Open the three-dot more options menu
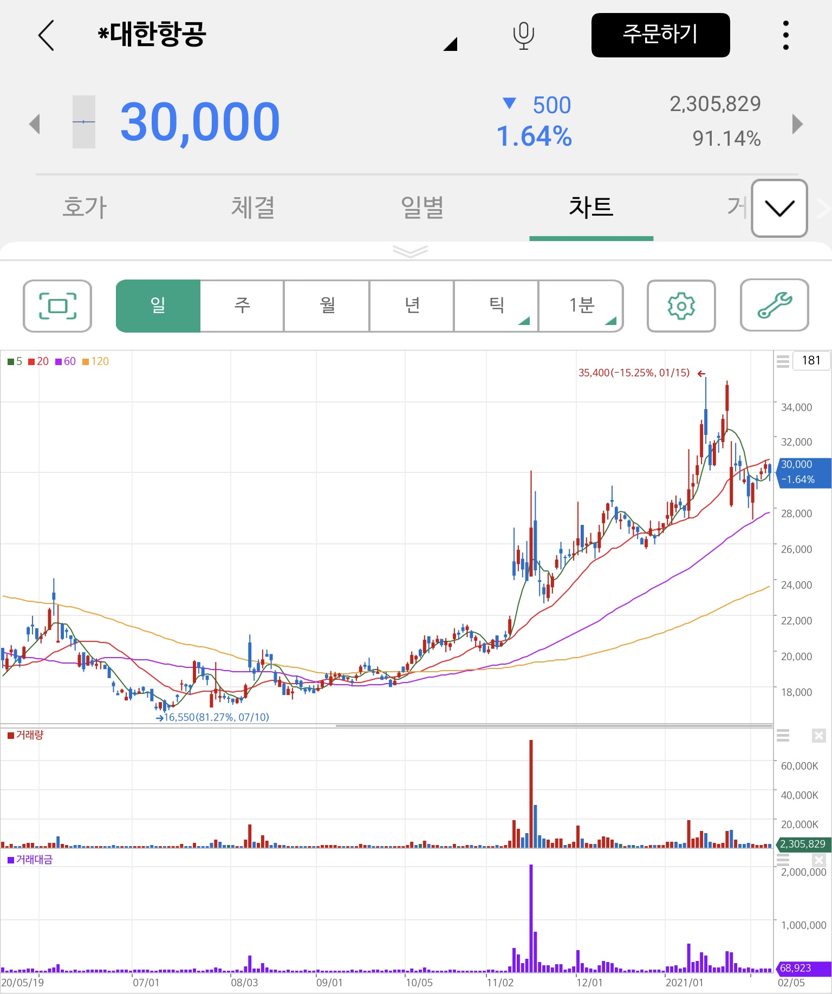 pyautogui.click(x=785, y=35)
